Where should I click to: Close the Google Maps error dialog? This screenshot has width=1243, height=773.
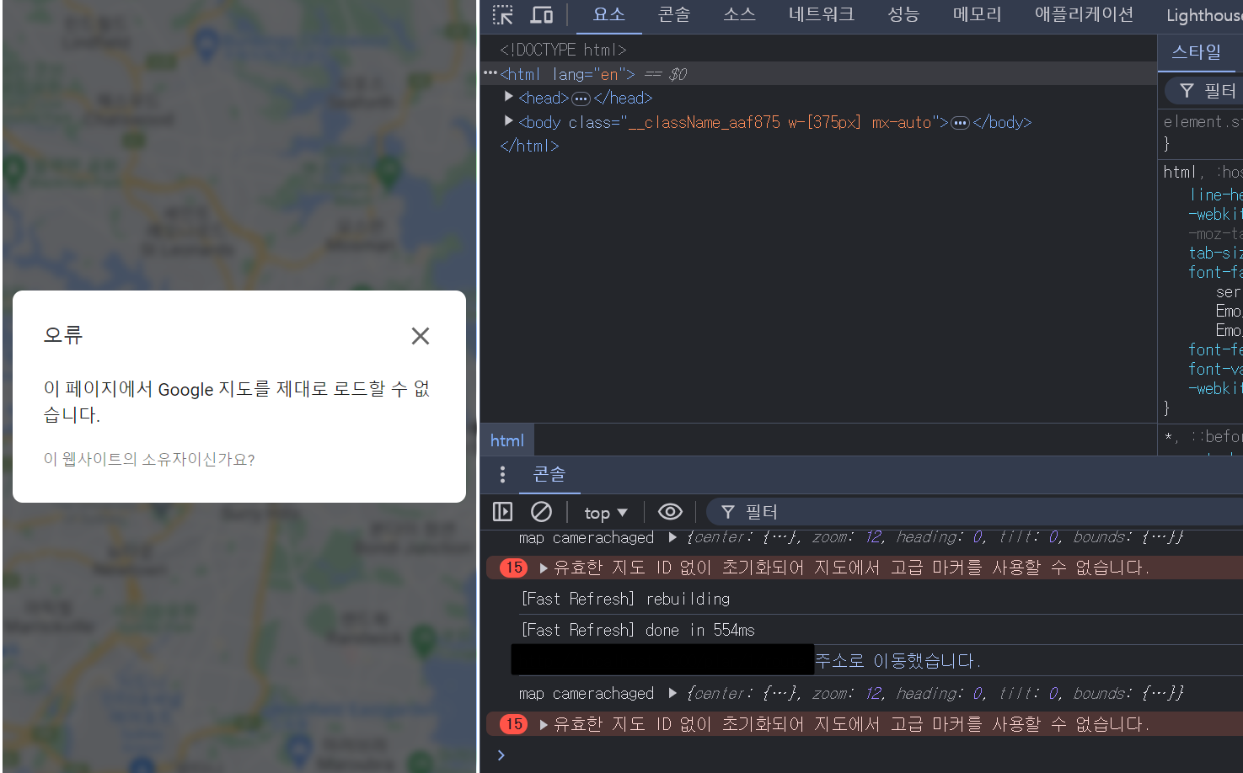(x=421, y=336)
